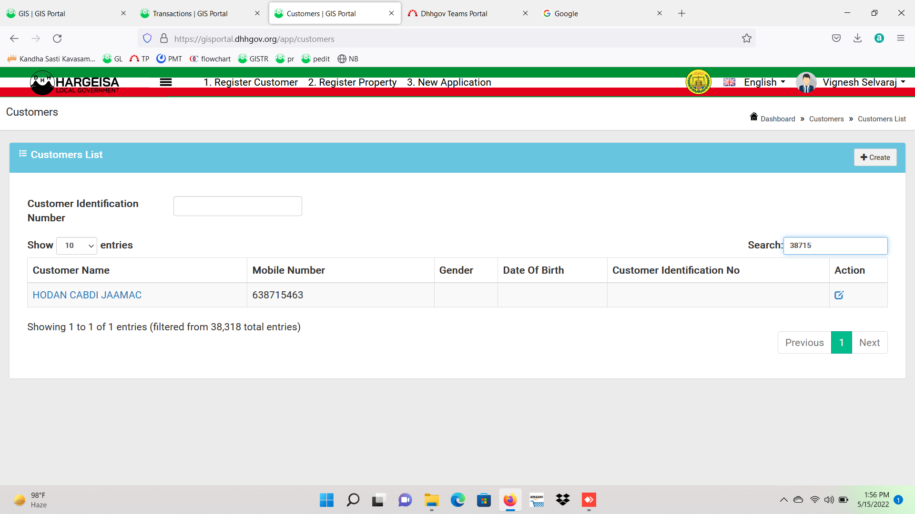Open Microsoft Edge from the taskbar
915x514 pixels.
[457, 500]
